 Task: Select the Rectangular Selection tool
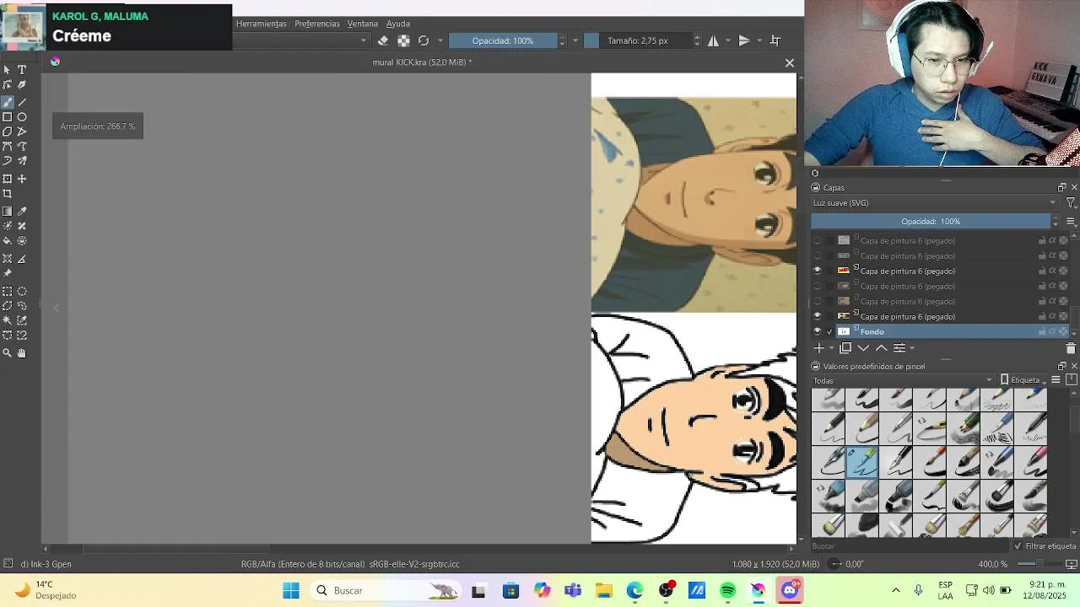tap(8, 292)
